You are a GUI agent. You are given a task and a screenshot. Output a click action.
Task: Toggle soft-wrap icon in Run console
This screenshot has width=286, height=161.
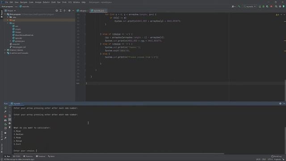(10, 116)
